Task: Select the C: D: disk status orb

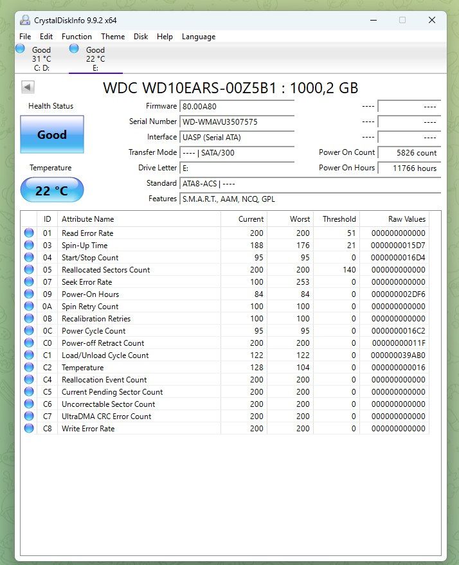Action: click(20, 48)
